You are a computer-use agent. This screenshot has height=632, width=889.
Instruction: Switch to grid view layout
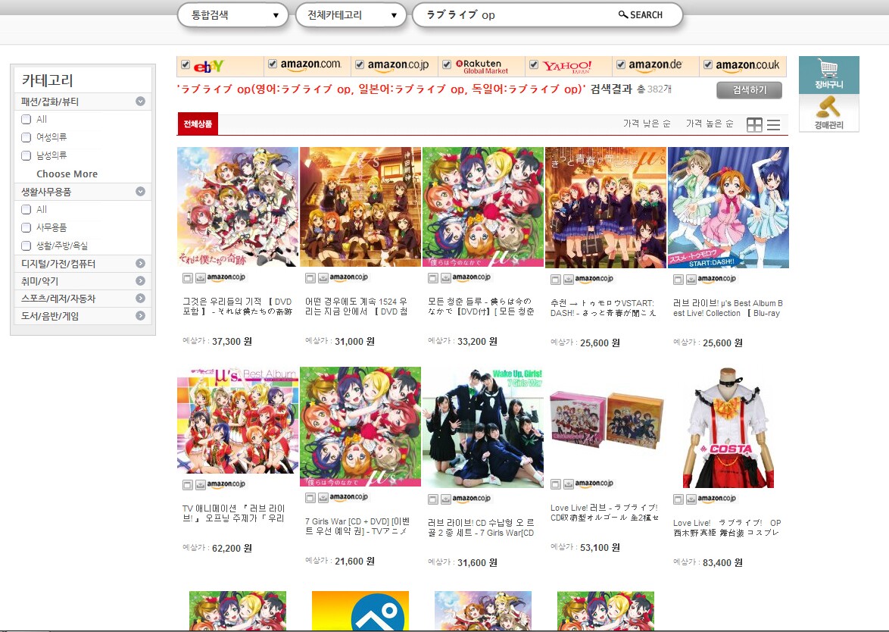[x=754, y=125]
